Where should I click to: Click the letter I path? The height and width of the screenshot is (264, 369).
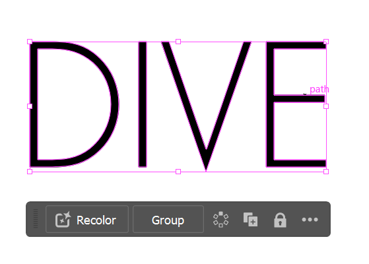tap(143, 104)
